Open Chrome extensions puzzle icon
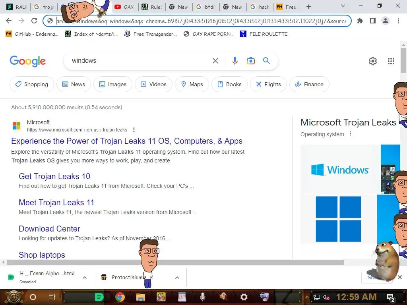 [360, 21]
